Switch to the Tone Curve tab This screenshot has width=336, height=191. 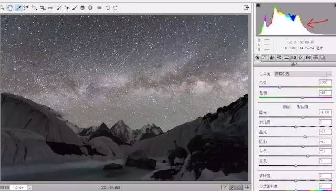point(265,57)
